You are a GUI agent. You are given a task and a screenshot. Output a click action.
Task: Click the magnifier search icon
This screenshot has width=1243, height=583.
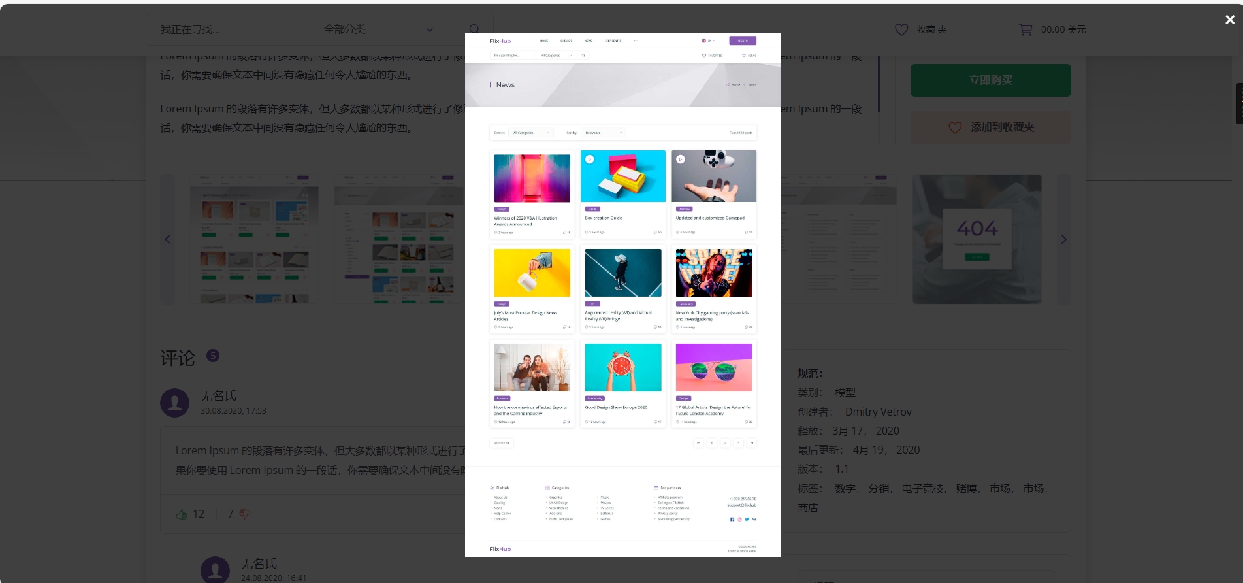point(475,29)
